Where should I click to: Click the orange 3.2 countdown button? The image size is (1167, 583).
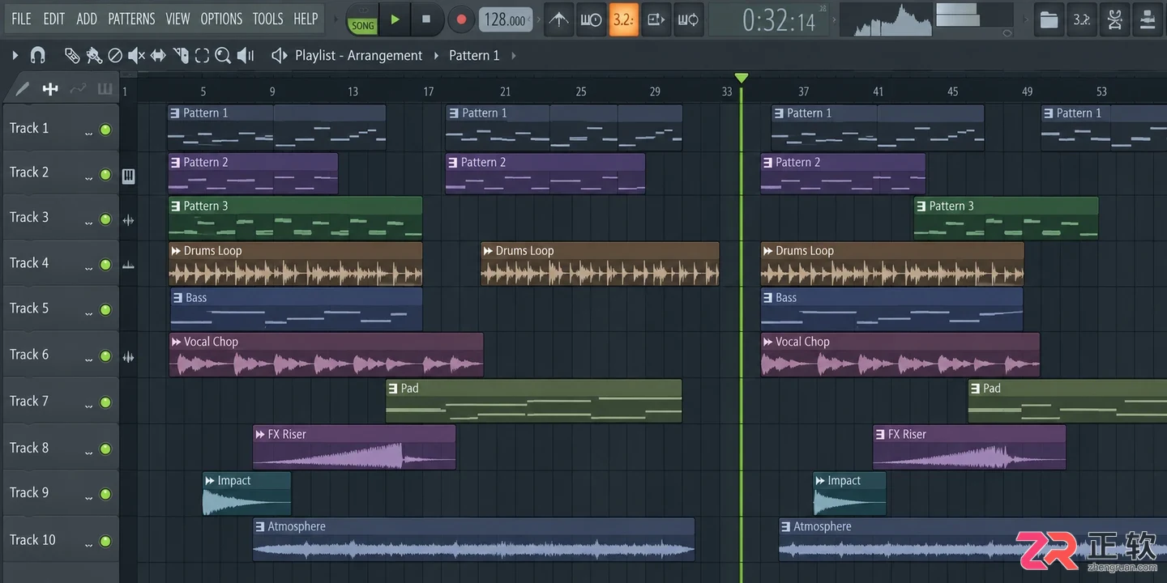(623, 19)
